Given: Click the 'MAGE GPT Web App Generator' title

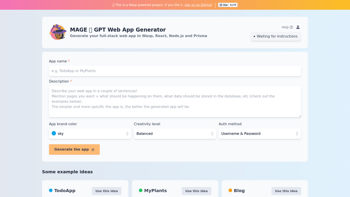Looking at the screenshot, I should 118,30.
